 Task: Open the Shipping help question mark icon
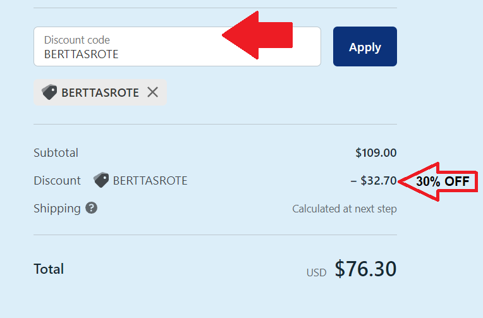91,208
